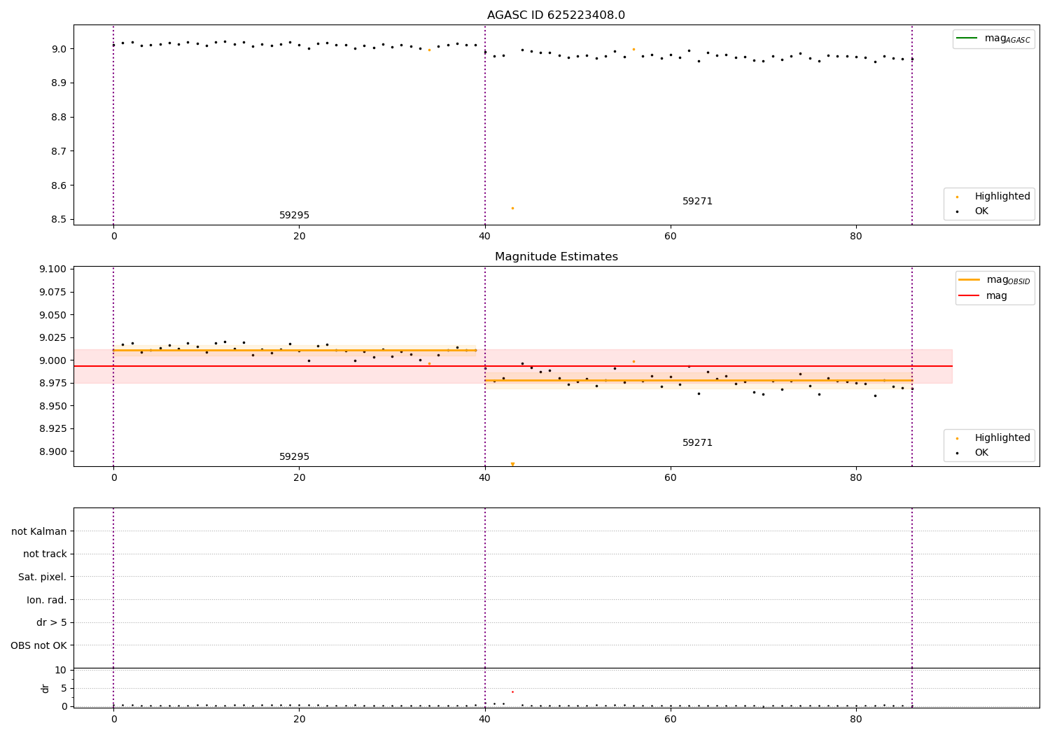Viewport: 1050px width, 735px height.
Task: Click the '20' x-tick under the bottom panel
Action: (x=300, y=720)
